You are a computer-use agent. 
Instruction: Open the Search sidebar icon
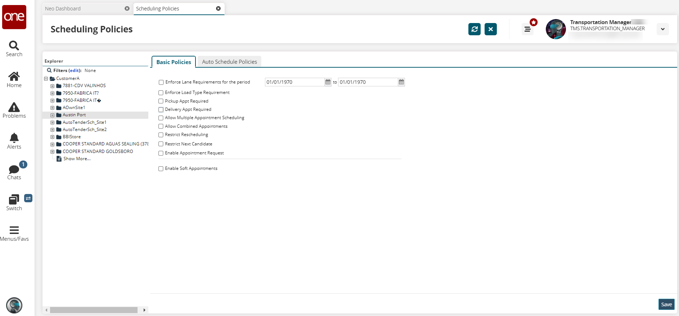(14, 45)
